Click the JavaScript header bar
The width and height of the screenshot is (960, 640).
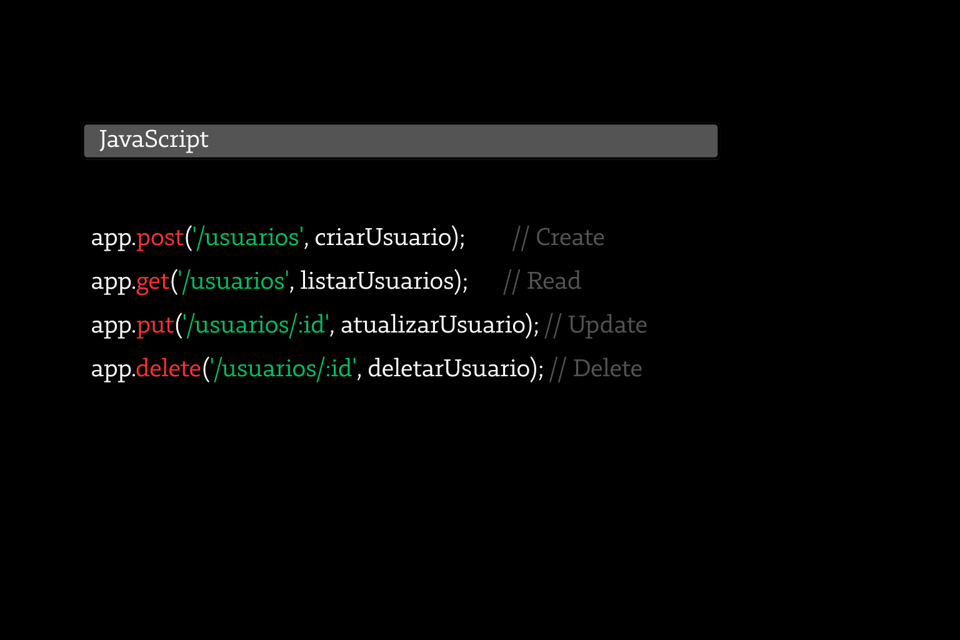click(401, 141)
